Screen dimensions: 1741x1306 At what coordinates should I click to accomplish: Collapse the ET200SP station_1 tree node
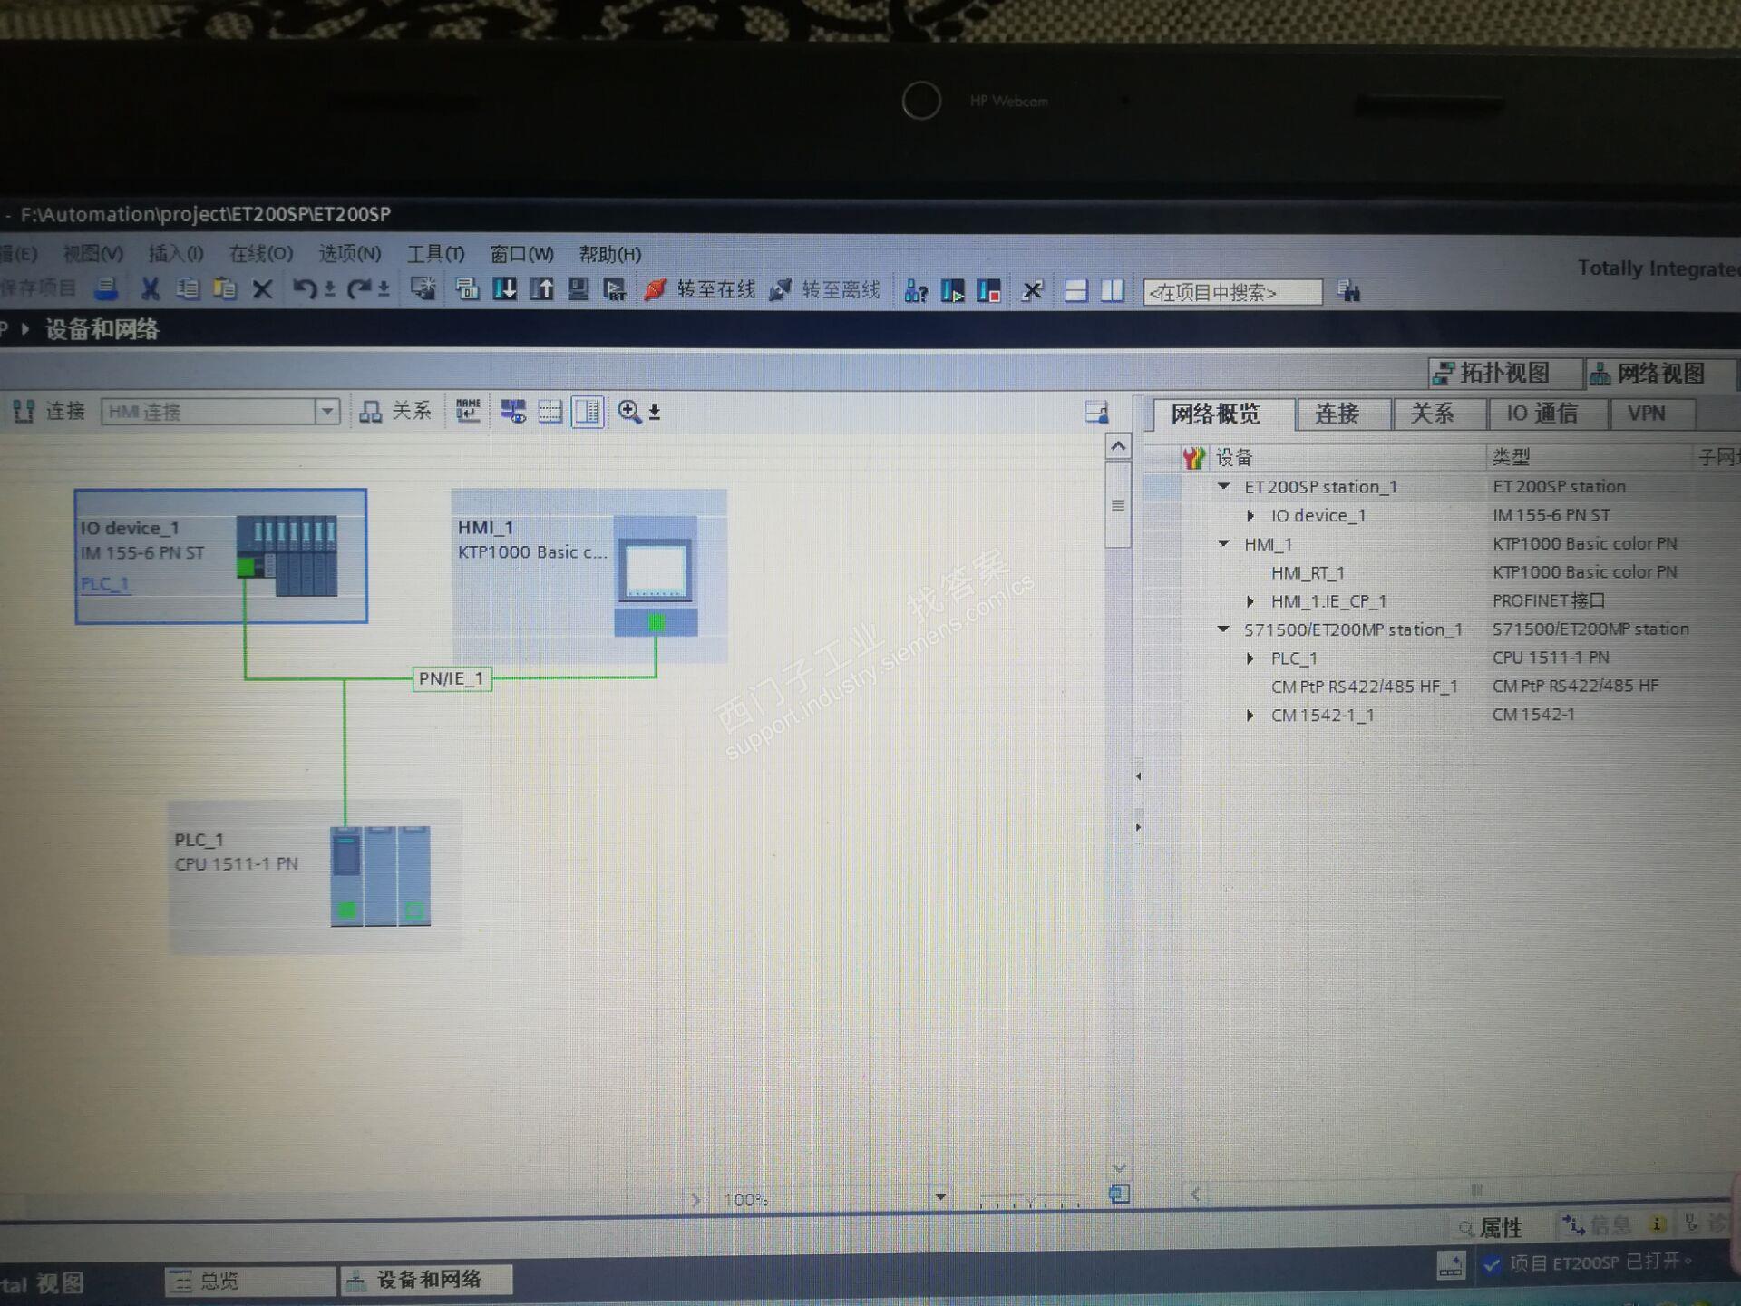coord(1223,487)
